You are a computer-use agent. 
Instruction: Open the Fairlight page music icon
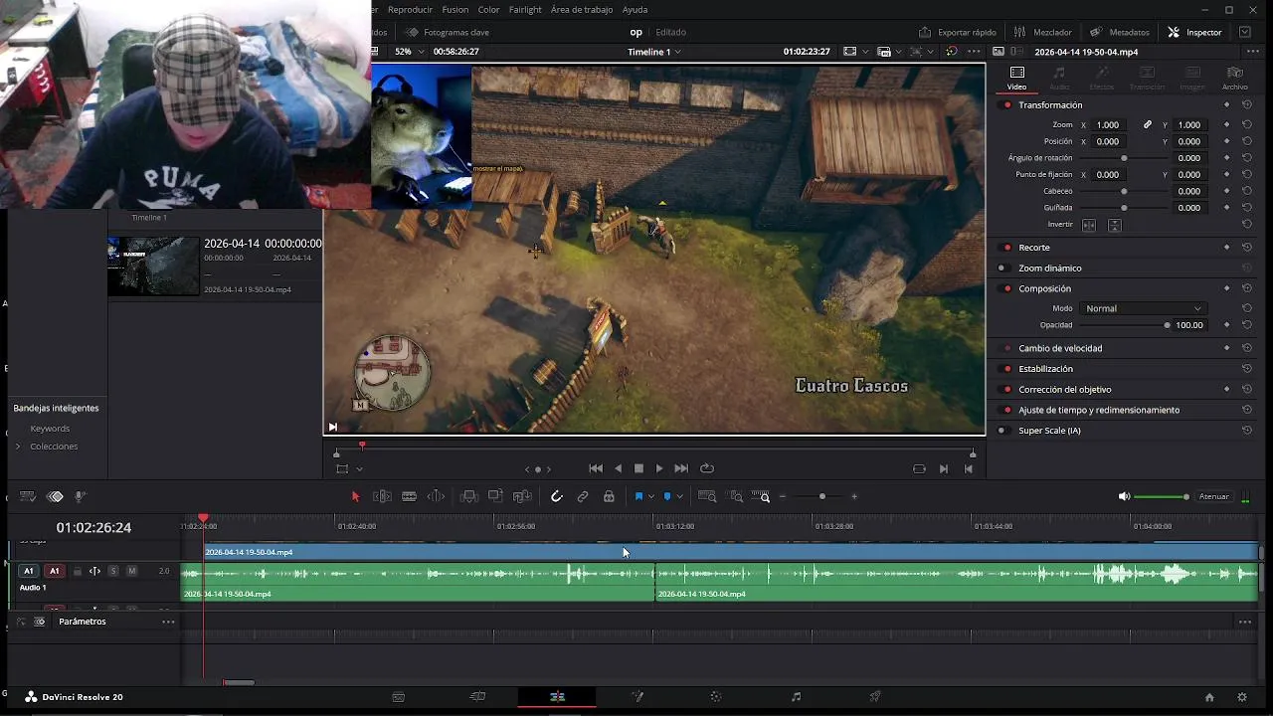(x=796, y=697)
